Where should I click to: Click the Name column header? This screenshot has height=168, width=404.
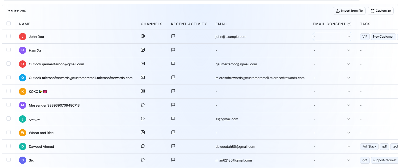coord(25,24)
